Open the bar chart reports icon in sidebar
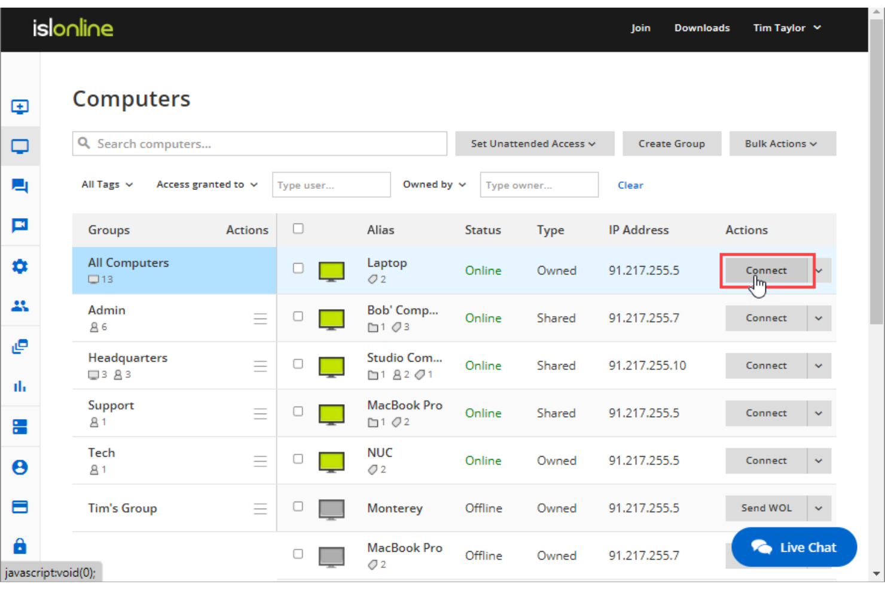This screenshot has width=885, height=590. pyautogui.click(x=20, y=386)
